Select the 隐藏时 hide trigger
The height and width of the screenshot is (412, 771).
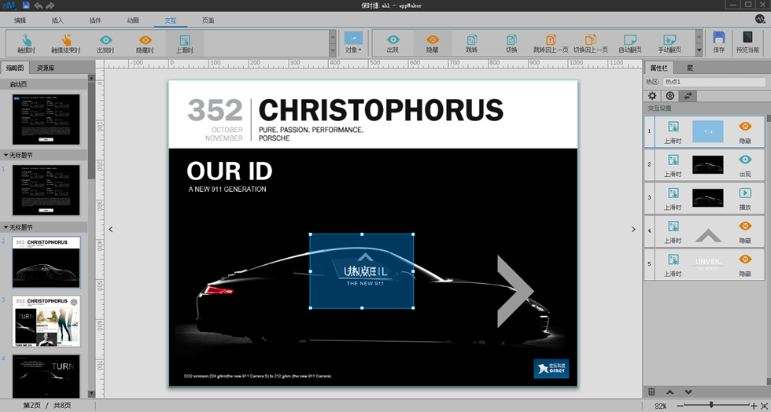145,44
